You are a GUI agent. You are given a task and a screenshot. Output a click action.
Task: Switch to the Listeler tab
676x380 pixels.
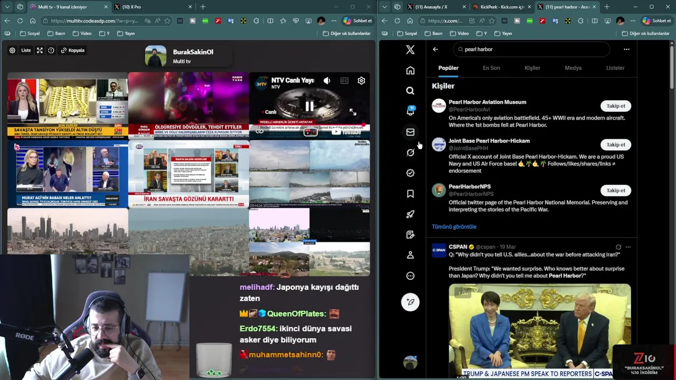click(615, 68)
